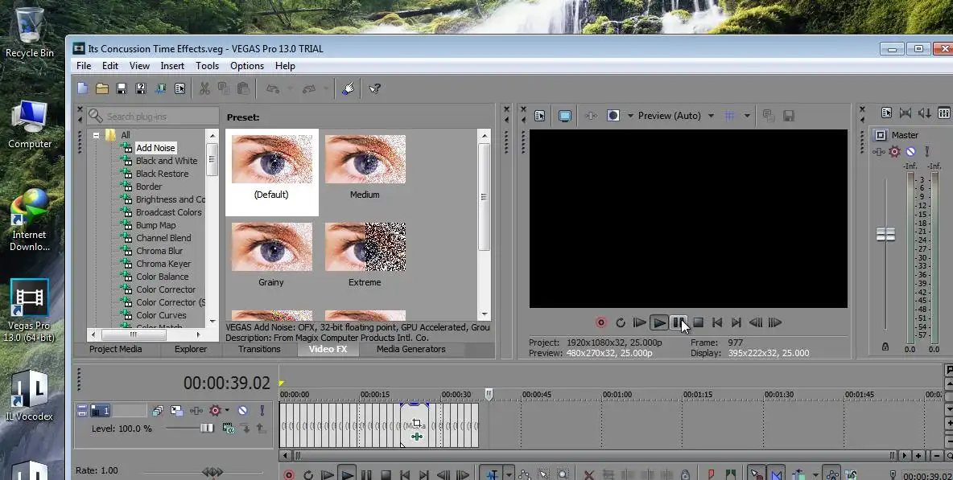Open the Split Screen View dropdown arrow
The height and width of the screenshot is (480, 953).
[630, 116]
